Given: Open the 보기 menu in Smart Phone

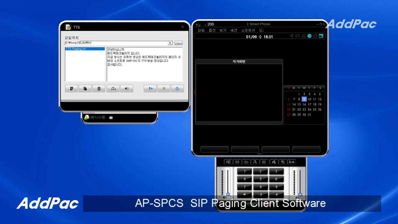Looking at the screenshot, I should (x=223, y=30).
